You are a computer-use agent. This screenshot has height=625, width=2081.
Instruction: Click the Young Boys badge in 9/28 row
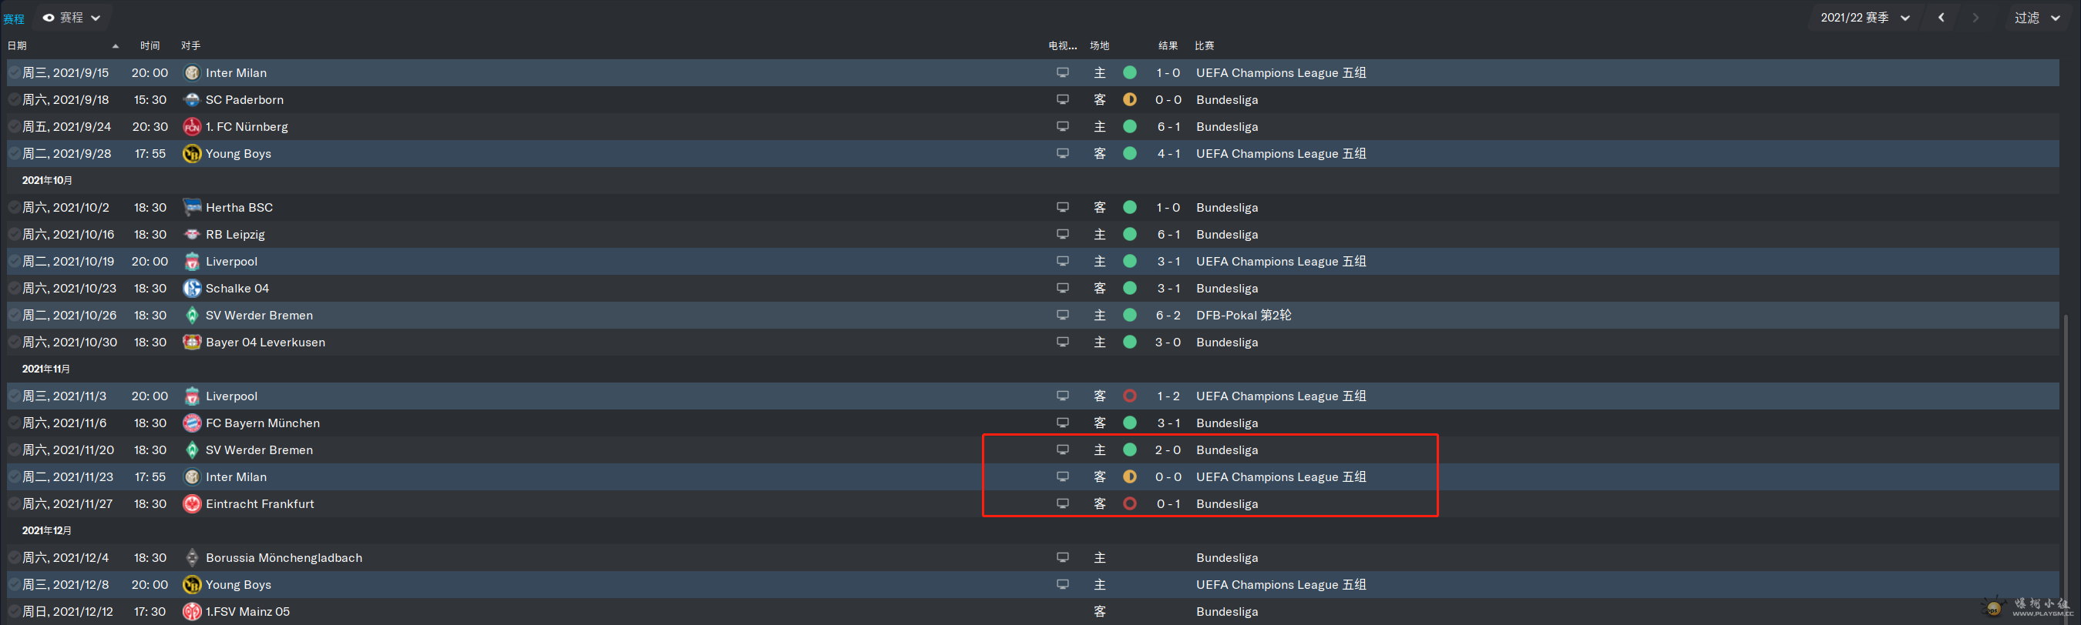pos(191,153)
